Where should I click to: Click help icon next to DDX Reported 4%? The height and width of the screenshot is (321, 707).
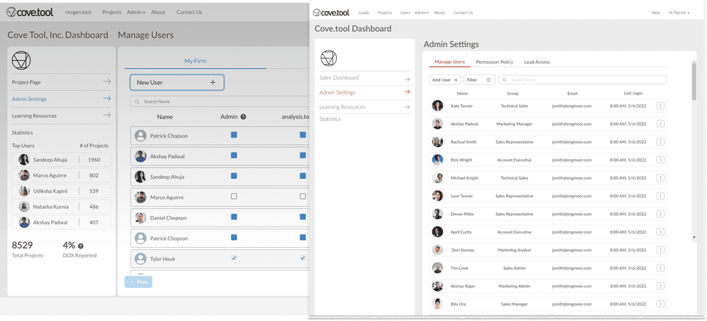point(81,246)
